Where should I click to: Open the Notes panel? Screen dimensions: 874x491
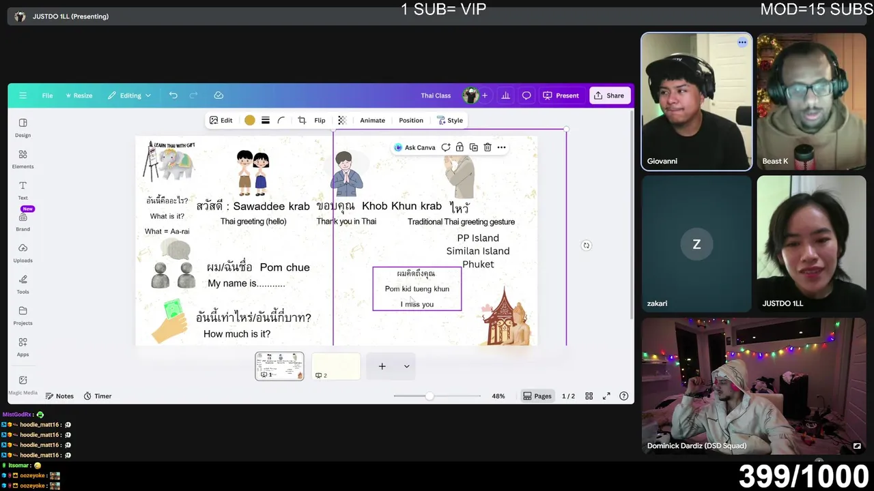(x=59, y=396)
